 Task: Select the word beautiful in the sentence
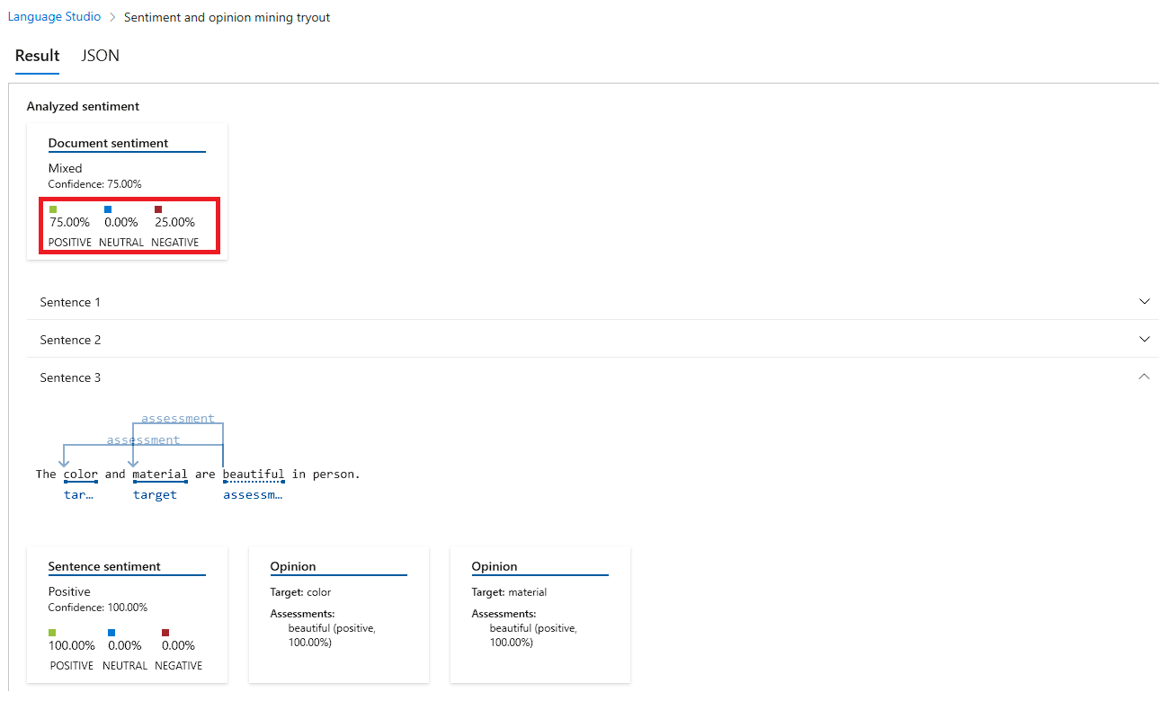[254, 474]
